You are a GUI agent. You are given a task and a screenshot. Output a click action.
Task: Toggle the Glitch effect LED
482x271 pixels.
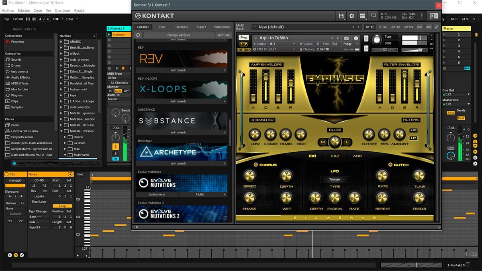[390, 165]
